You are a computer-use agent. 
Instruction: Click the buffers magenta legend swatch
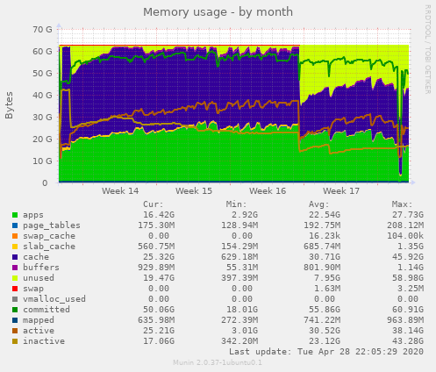click(x=15, y=268)
